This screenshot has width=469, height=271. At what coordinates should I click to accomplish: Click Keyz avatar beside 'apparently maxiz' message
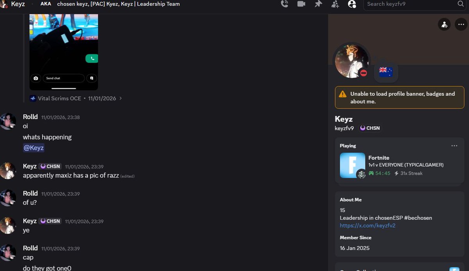(x=8, y=171)
